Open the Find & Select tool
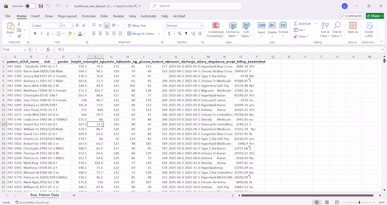 (x=337, y=30)
